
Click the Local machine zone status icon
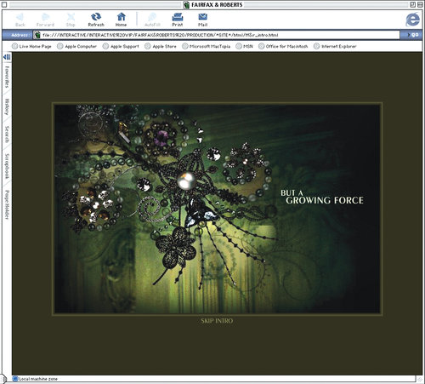click(x=15, y=379)
